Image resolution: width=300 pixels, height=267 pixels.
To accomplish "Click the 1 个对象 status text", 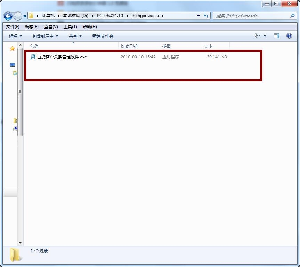I will (39, 251).
